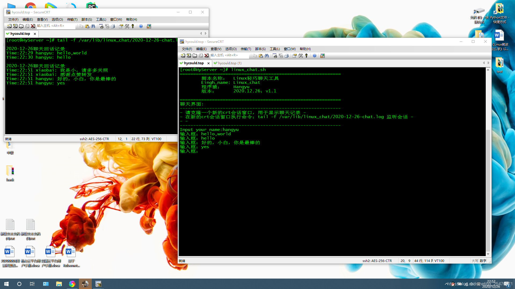Click terminal scrollbar up arrow in front window
The width and height of the screenshot is (515, 289).
click(x=488, y=70)
